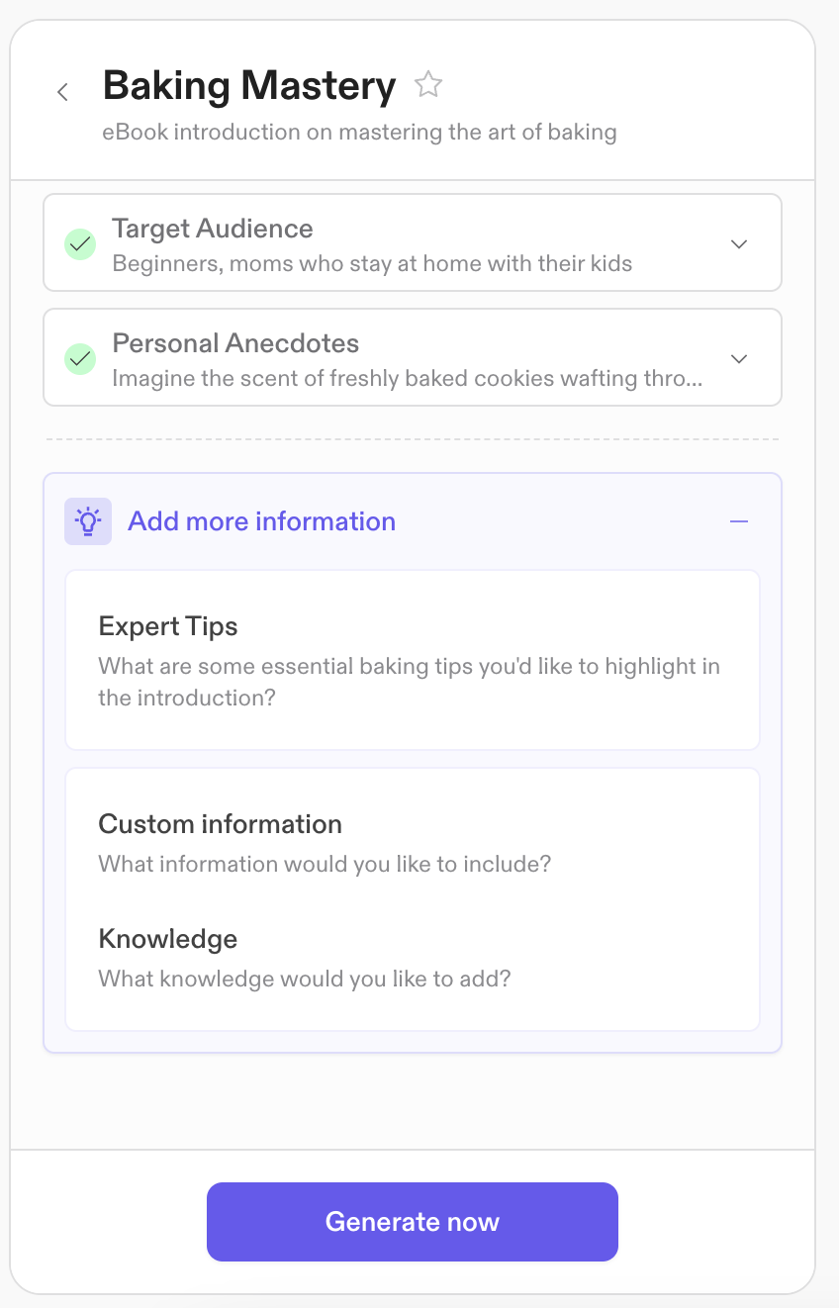Expand the Target Audience section chevron
Viewport: 839px width, 1308px height.
tap(739, 244)
